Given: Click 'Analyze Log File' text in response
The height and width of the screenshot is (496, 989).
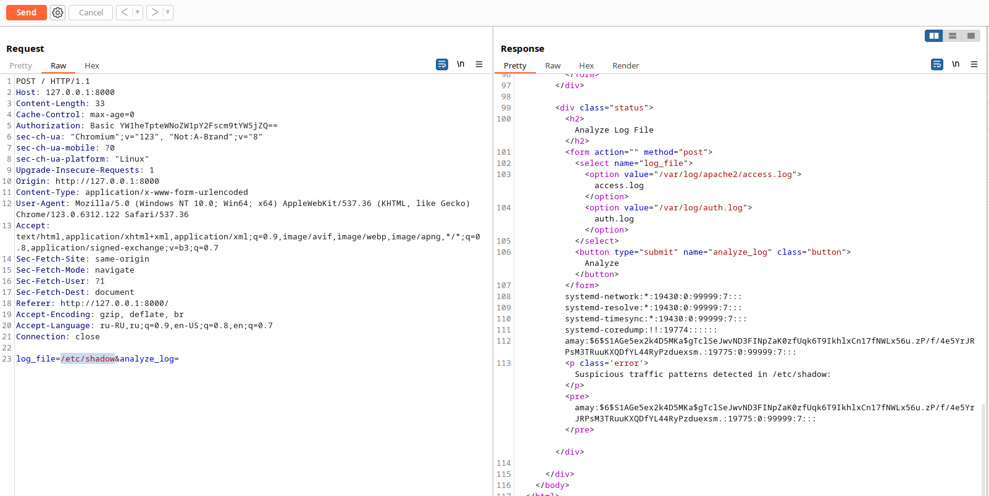Looking at the screenshot, I should (614, 130).
